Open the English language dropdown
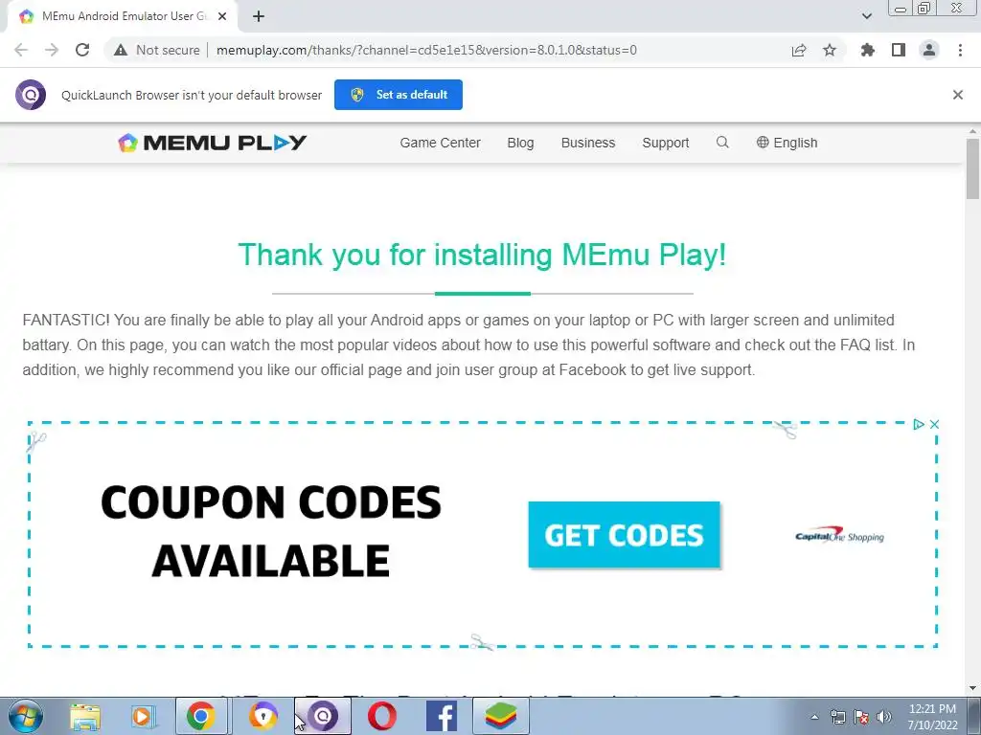The width and height of the screenshot is (981, 735). pyautogui.click(x=787, y=143)
